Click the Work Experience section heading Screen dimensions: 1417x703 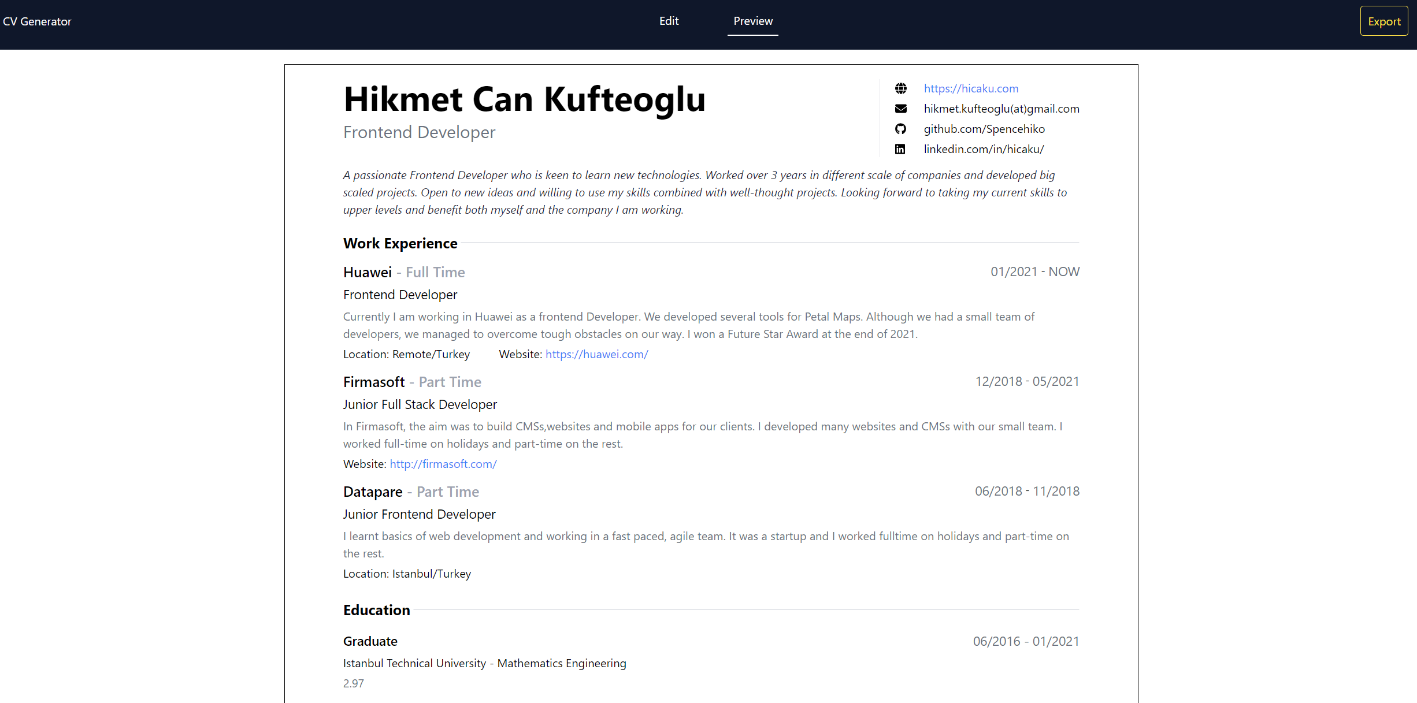[x=400, y=243]
